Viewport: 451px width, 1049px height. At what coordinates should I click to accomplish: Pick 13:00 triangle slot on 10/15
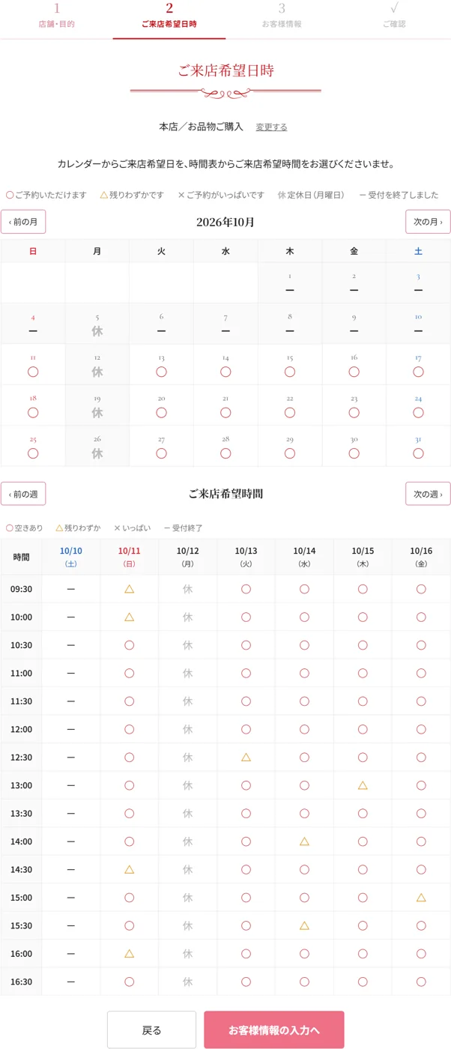[x=363, y=785]
